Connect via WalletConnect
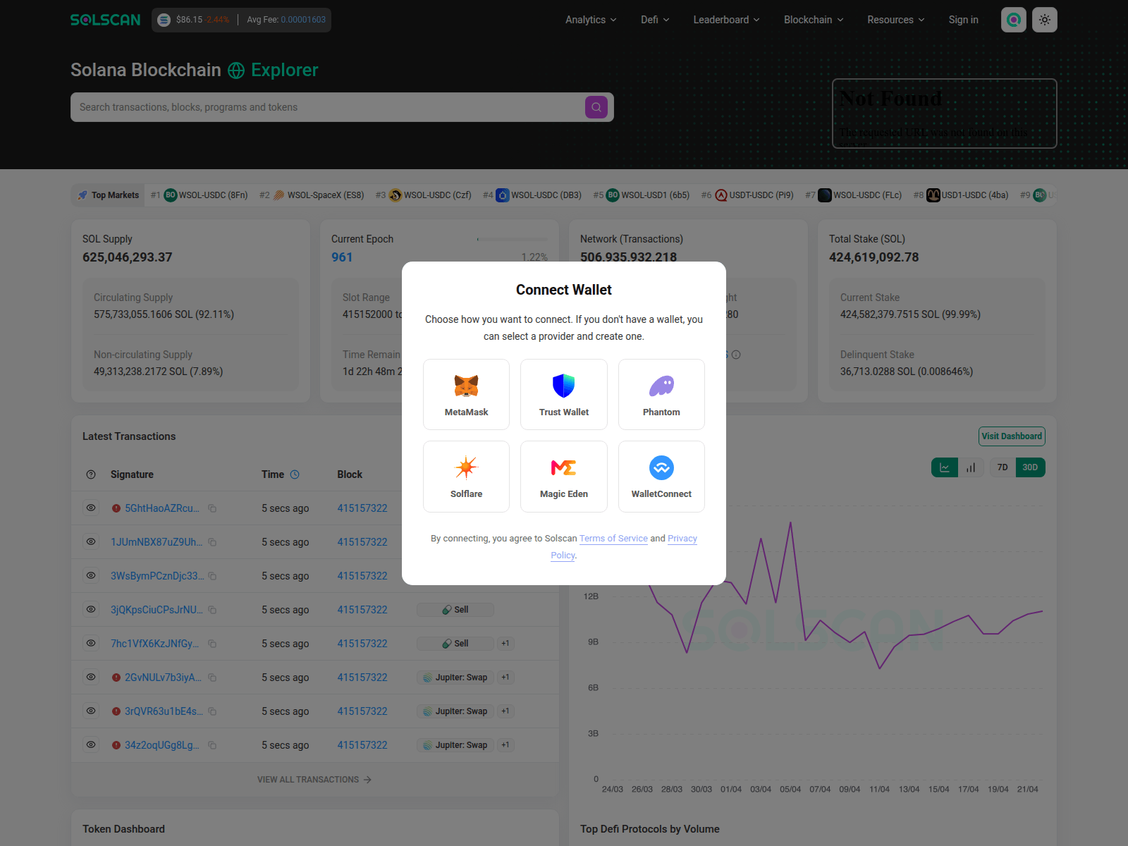The width and height of the screenshot is (1128, 846). [x=661, y=476]
